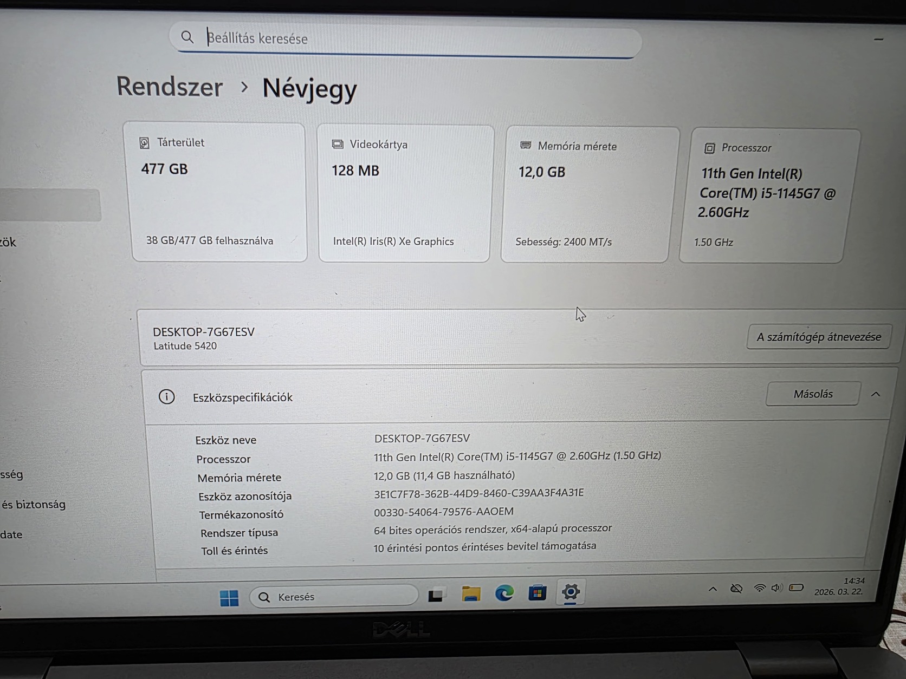Select the Toll és érintés value text
The image size is (906, 679).
484,547
